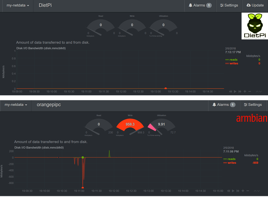Toggle the reads dimension in DietPi chart legend

pyautogui.click(x=233, y=60)
